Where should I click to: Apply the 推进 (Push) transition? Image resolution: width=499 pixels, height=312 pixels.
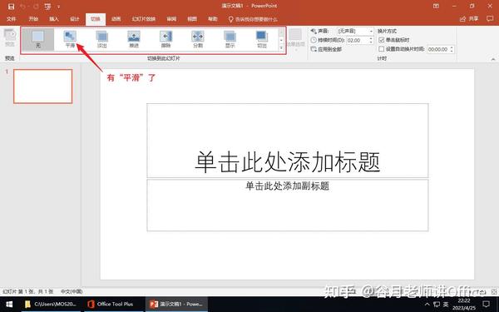coord(134,39)
